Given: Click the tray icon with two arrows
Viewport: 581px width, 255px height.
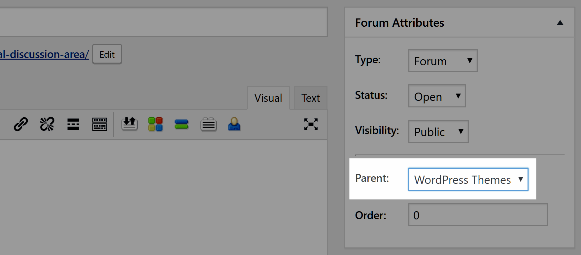Looking at the screenshot, I should (129, 124).
